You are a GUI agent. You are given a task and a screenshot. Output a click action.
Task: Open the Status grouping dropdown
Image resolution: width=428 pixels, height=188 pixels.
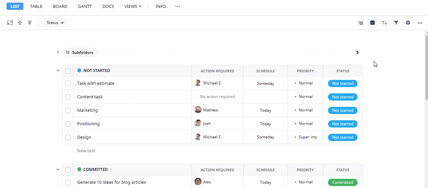(55, 23)
